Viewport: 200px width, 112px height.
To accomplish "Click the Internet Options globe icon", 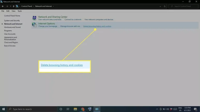I will [x=34, y=25].
